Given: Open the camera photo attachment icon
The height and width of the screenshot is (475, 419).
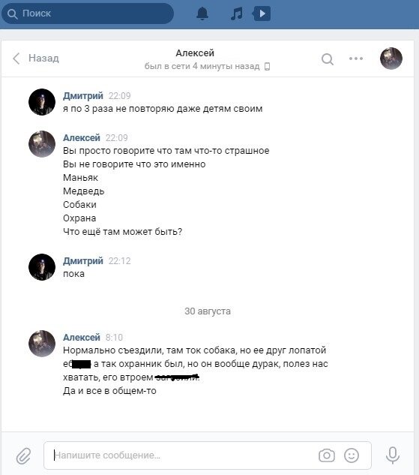Looking at the screenshot, I should click(x=327, y=455).
